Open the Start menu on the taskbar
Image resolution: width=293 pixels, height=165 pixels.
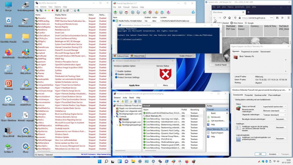tap(100, 161)
